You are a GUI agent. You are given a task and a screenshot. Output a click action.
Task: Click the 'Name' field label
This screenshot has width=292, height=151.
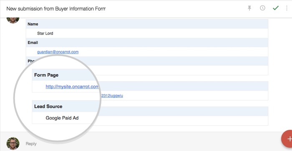(33, 24)
